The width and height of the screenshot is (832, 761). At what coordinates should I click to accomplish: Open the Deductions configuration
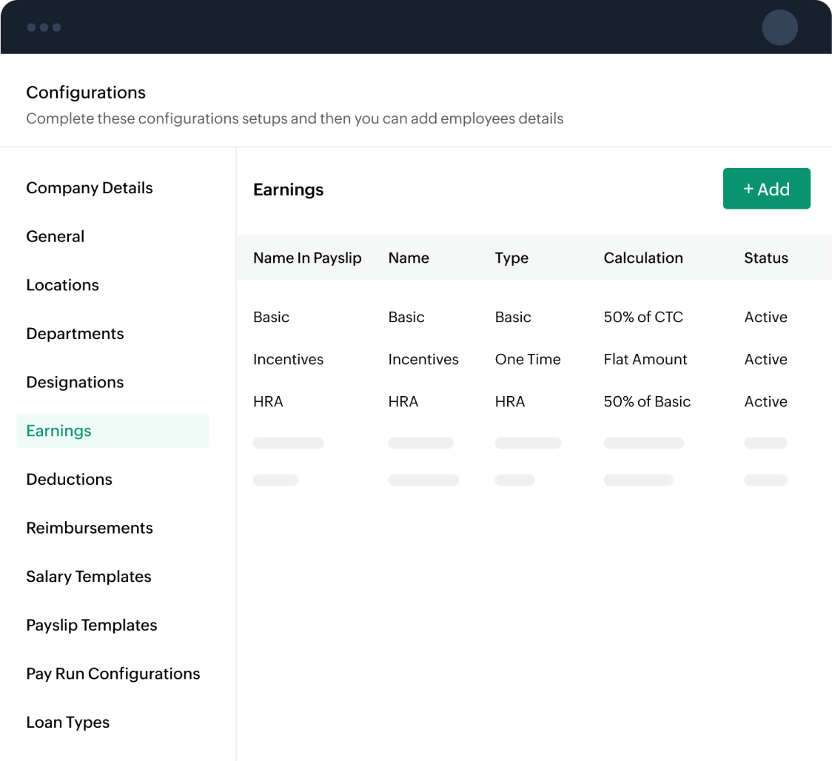(69, 479)
